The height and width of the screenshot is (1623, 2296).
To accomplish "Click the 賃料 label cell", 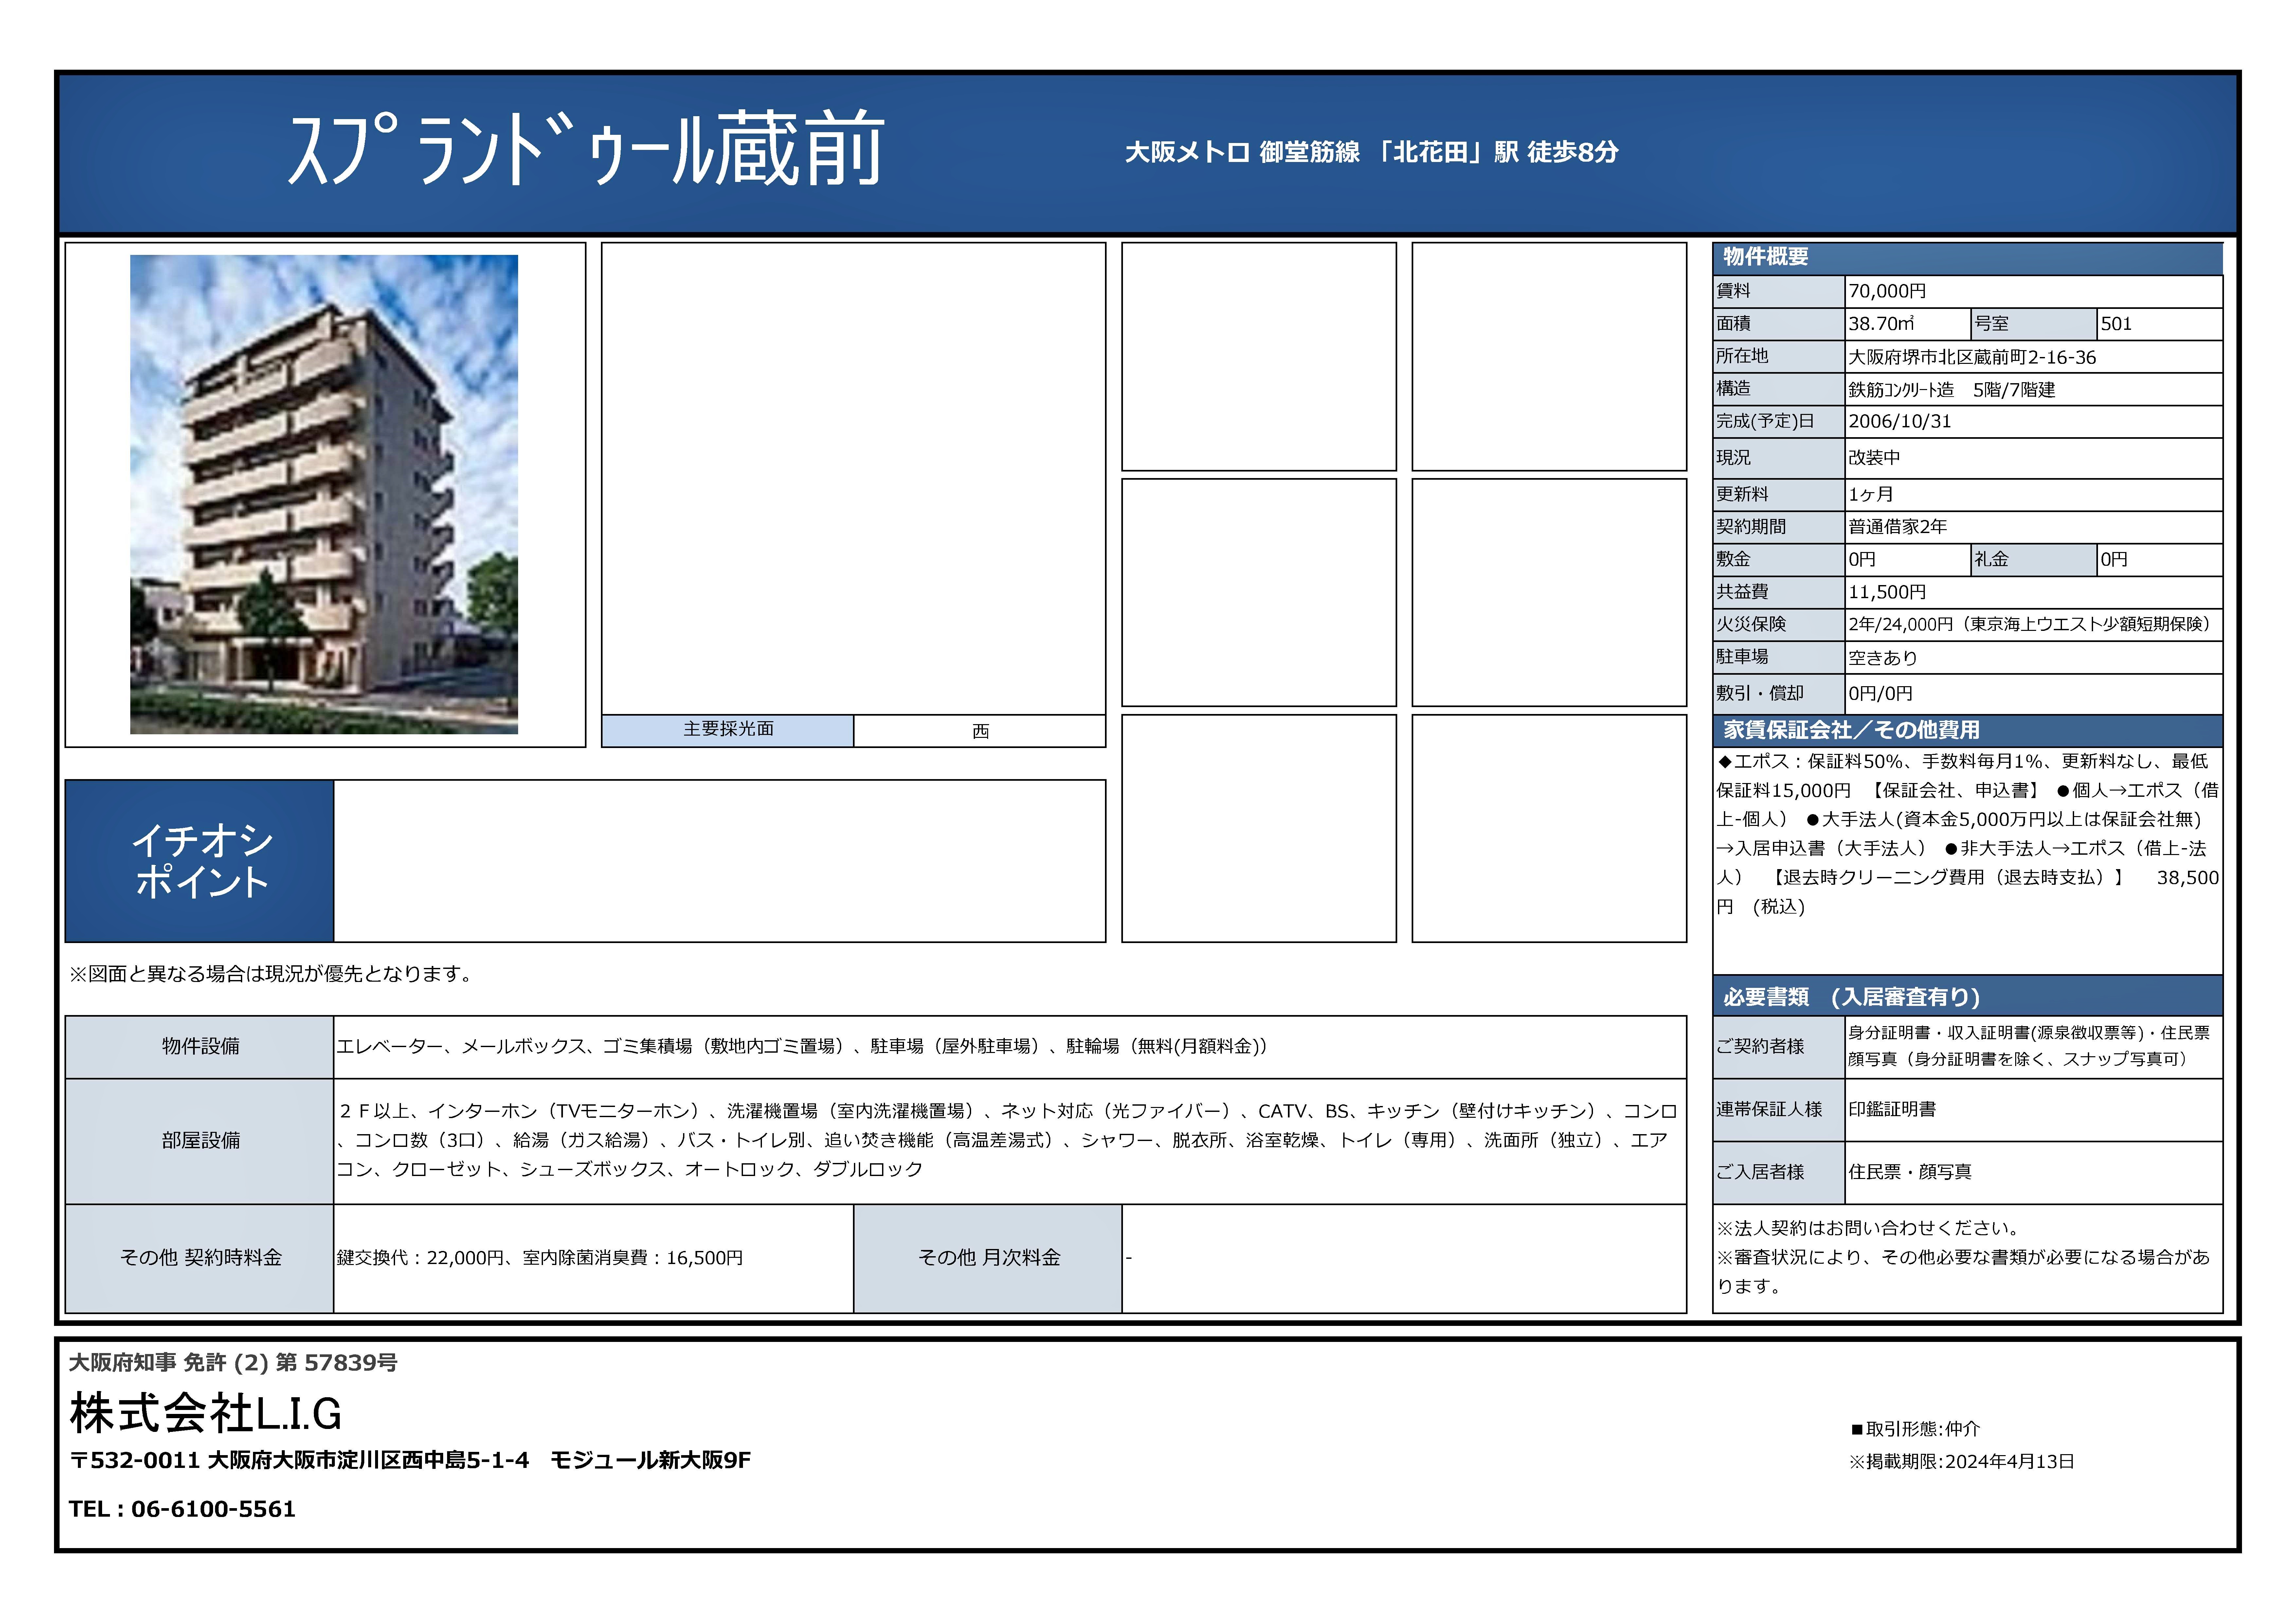I will coord(1779,291).
